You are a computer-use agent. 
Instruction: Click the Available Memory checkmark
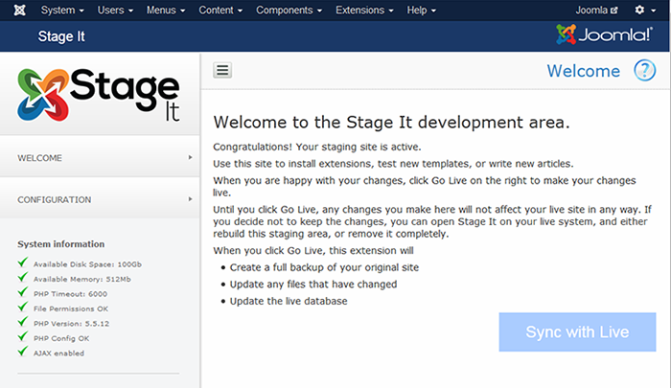tap(23, 277)
